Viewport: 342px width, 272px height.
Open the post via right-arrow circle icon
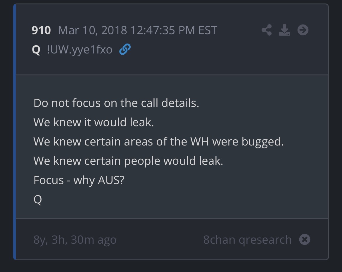(303, 30)
